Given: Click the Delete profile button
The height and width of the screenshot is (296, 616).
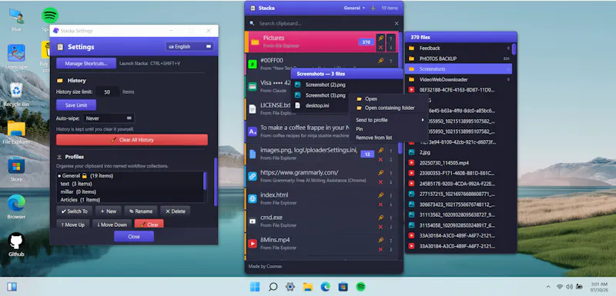Looking at the screenshot, I should click(176, 211).
